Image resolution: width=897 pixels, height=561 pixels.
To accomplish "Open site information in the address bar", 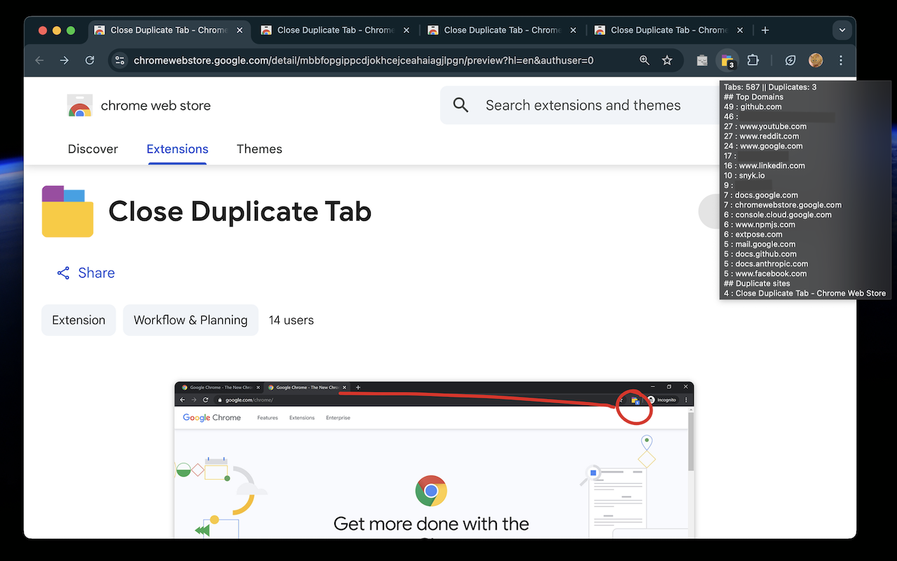I will pyautogui.click(x=120, y=60).
